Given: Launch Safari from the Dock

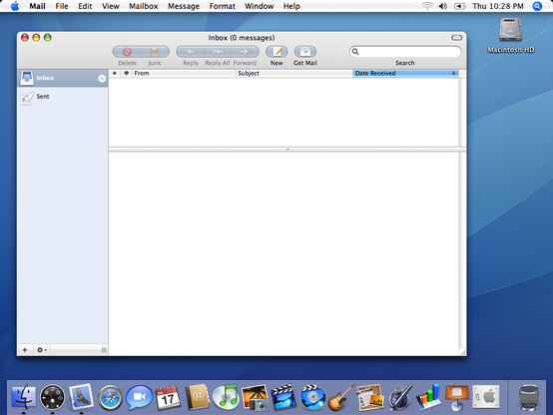Looking at the screenshot, I should coord(110,398).
